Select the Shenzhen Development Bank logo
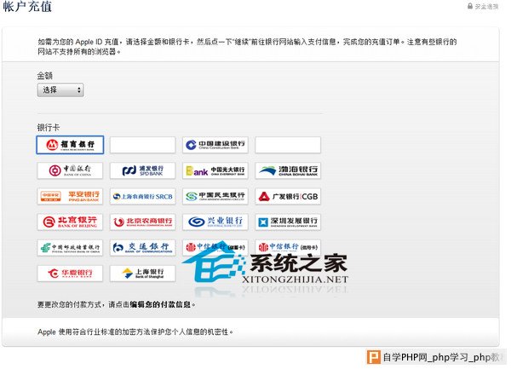 pos(288,222)
